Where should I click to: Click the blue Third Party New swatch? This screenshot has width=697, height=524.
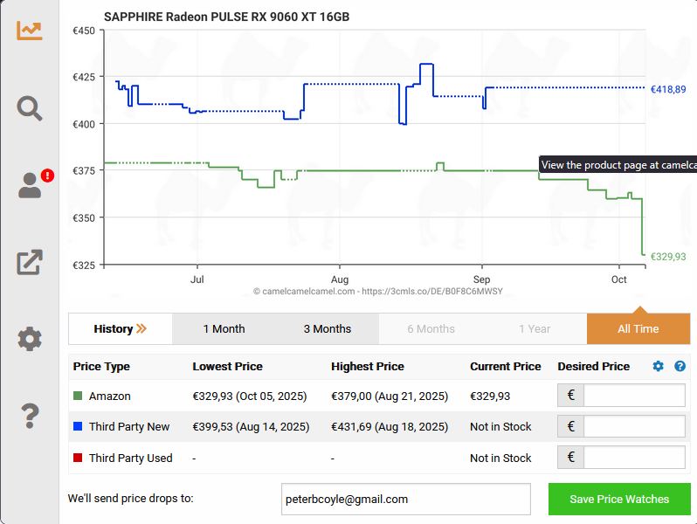click(78, 426)
